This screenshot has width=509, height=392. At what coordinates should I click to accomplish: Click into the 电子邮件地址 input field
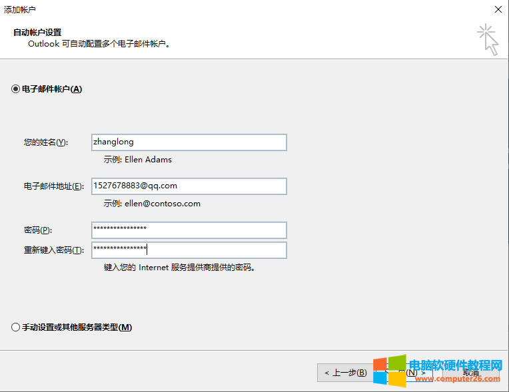[x=189, y=186]
